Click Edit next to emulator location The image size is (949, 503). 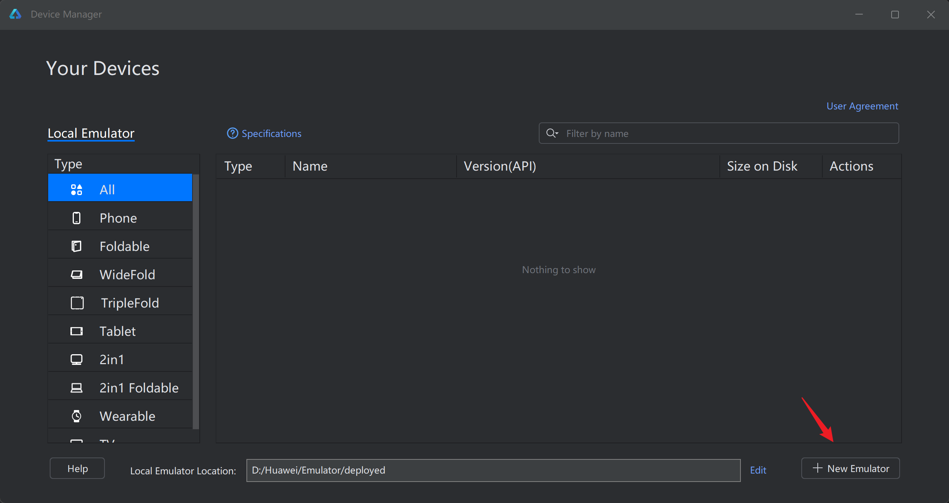(758, 470)
